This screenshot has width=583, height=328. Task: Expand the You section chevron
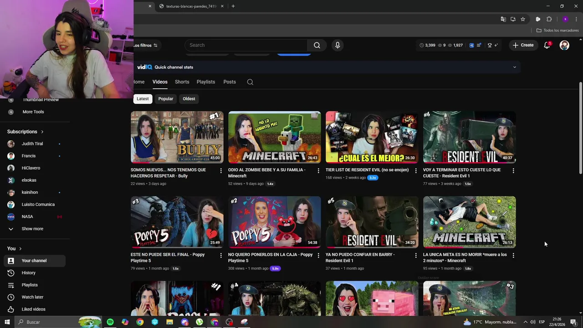click(x=20, y=249)
